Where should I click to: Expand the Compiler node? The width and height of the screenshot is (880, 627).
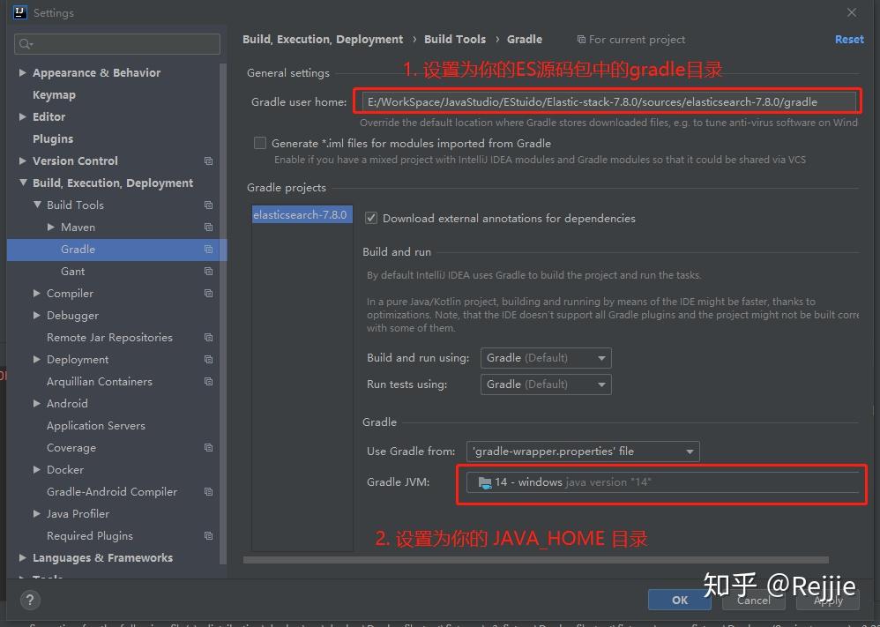(x=37, y=293)
